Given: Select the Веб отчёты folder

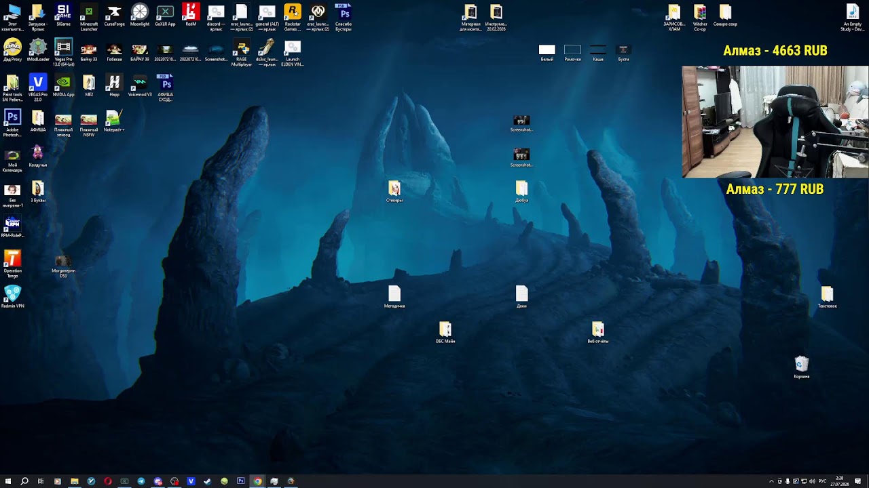Looking at the screenshot, I should coord(598,333).
